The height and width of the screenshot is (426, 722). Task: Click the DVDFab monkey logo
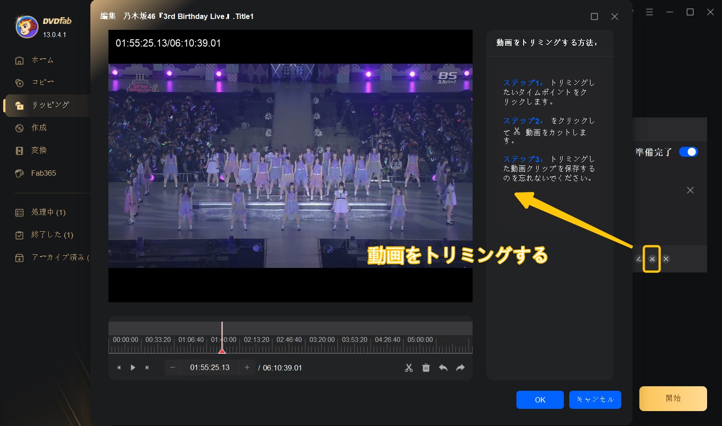point(27,27)
